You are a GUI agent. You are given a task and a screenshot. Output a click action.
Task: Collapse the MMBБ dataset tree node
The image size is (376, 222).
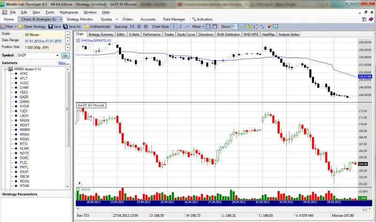pyautogui.click(x=5, y=69)
